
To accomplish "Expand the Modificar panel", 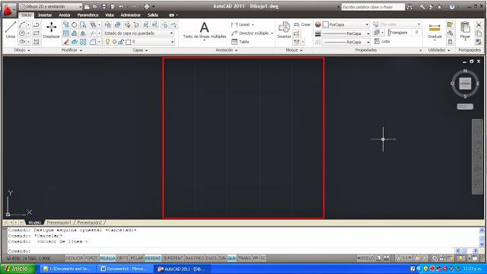I will tap(72, 50).
